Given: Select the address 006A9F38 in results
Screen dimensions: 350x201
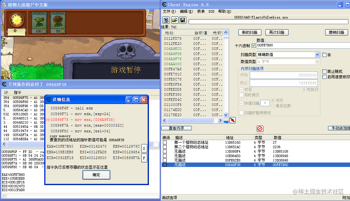Looking at the screenshot, I should click(173, 54).
